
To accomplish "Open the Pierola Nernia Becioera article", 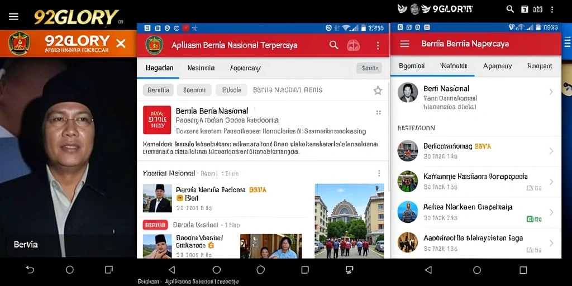I will (211, 190).
